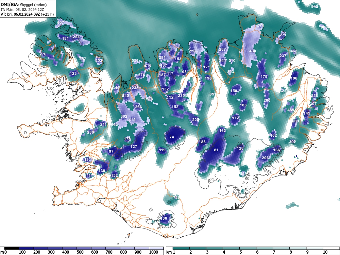Click the visibility value '121' on the map
This screenshot has height=255, width=340.
point(206,67)
